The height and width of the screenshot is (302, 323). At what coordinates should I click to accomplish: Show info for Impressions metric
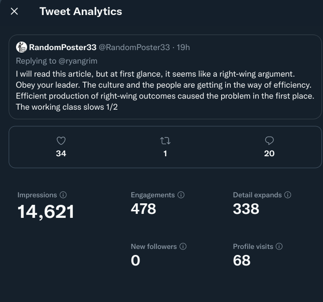(63, 195)
